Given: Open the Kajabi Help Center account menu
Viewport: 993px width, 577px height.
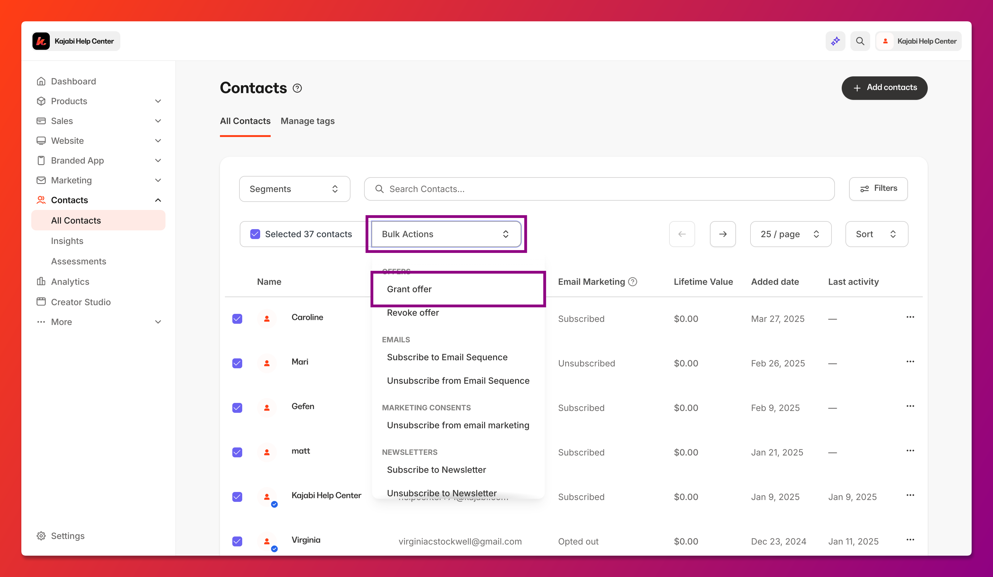Looking at the screenshot, I should point(918,41).
